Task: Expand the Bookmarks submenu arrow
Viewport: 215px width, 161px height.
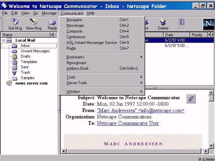Action: (141, 57)
